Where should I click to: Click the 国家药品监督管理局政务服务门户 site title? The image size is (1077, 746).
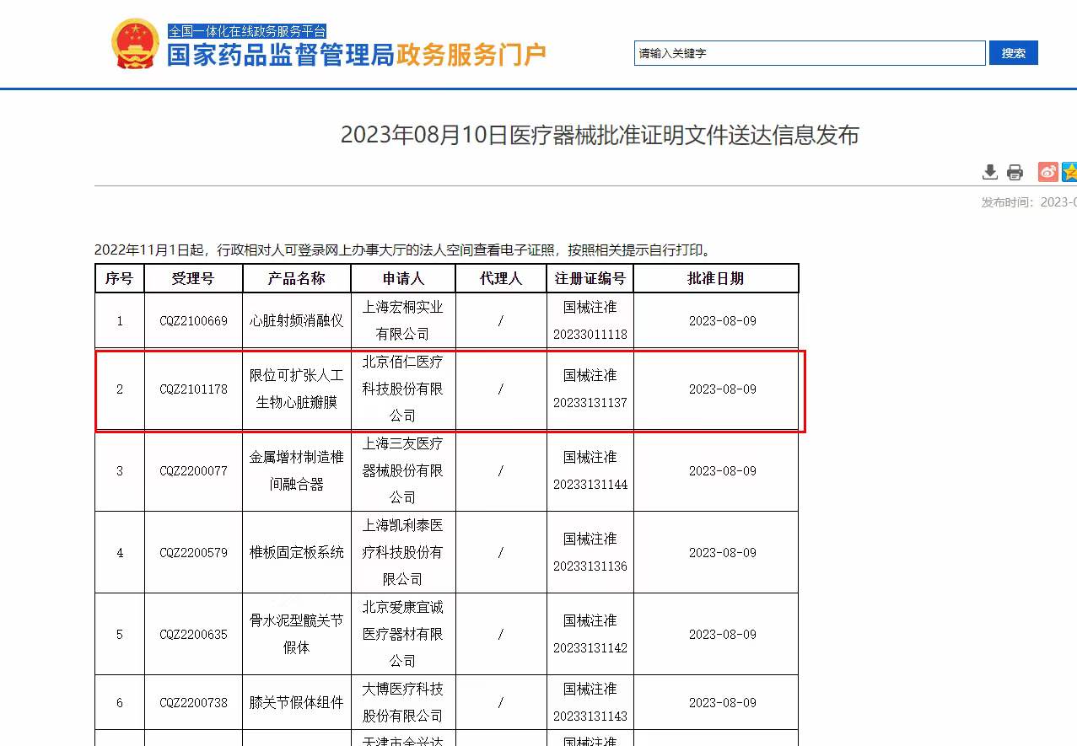(356, 56)
